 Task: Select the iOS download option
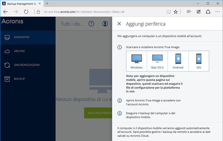(x=199, y=61)
